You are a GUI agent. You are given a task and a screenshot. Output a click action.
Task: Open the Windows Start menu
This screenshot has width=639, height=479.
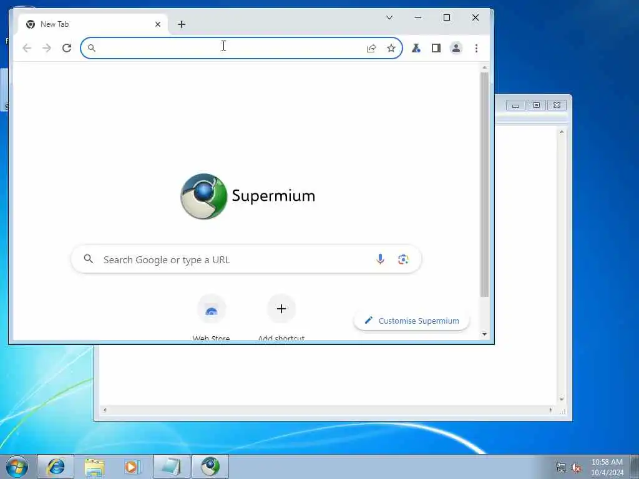(x=17, y=467)
